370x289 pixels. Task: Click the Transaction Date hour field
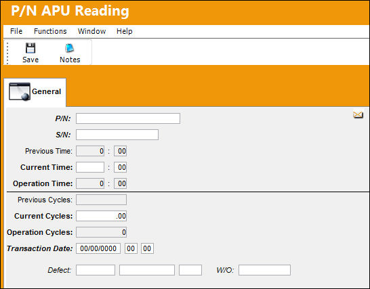(x=131, y=248)
